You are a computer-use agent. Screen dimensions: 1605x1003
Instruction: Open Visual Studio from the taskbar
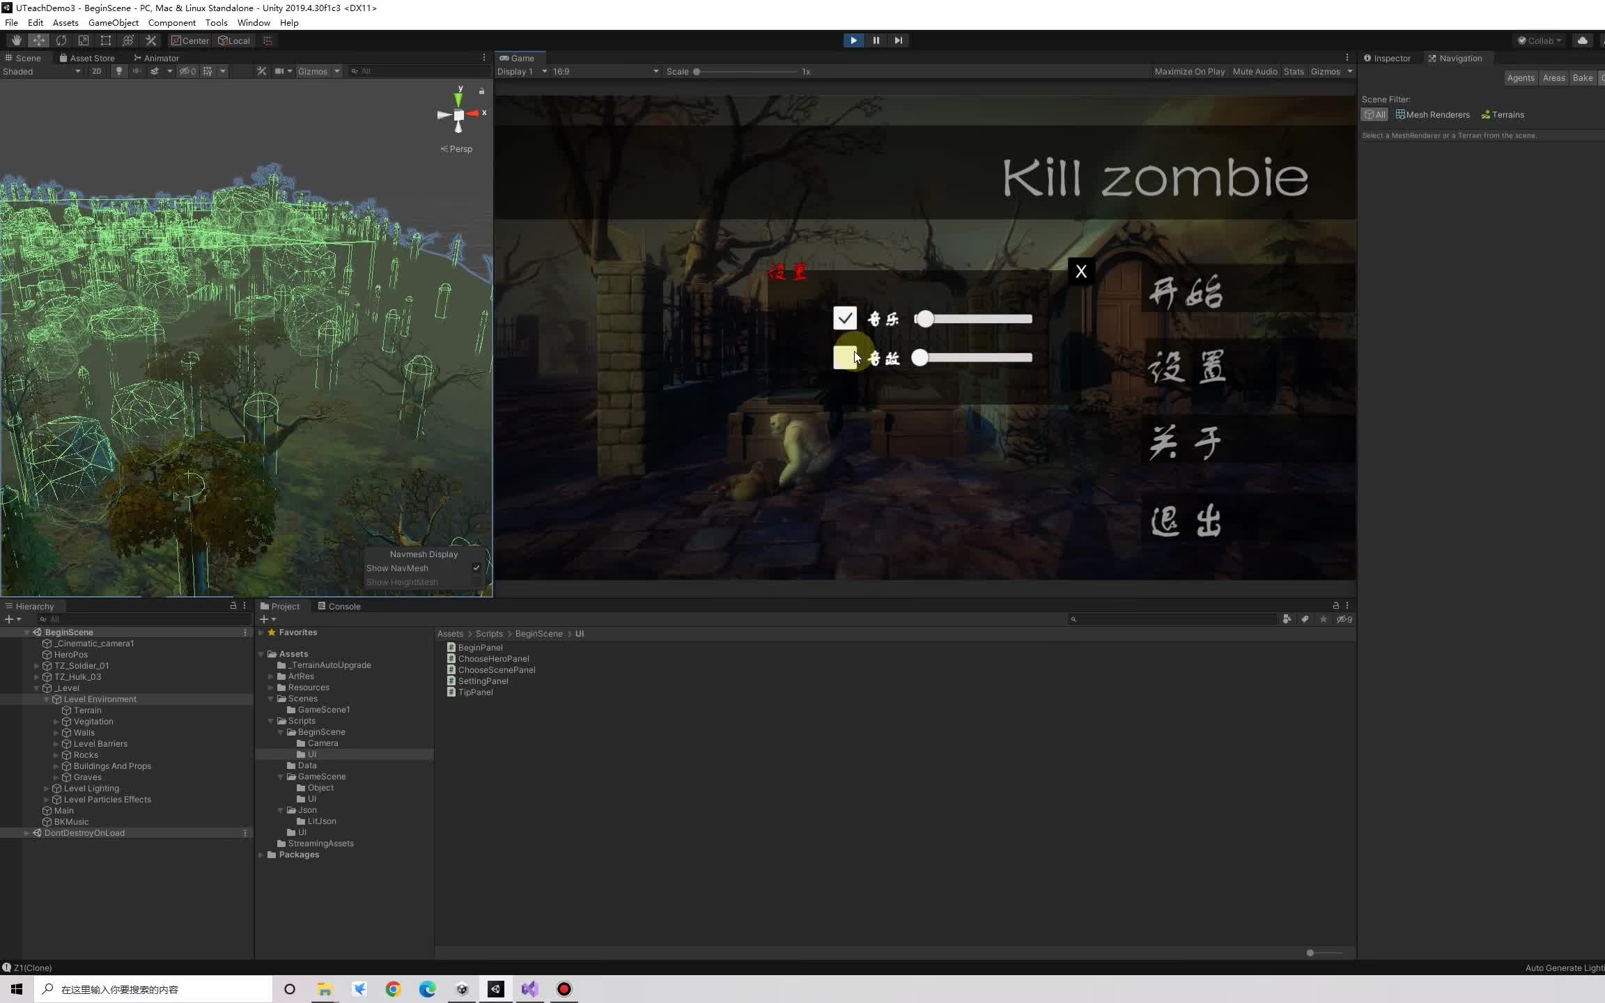coord(529,989)
